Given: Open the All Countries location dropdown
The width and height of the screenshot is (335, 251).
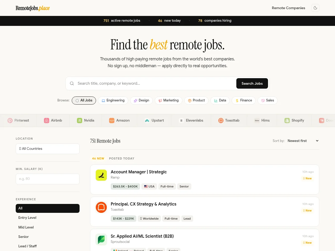Looking at the screenshot, I should coord(48,149).
